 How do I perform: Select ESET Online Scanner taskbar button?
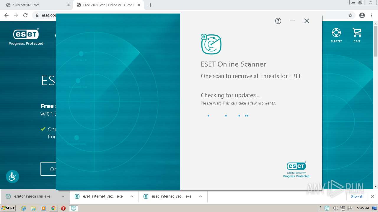pyautogui.click(x=74, y=208)
